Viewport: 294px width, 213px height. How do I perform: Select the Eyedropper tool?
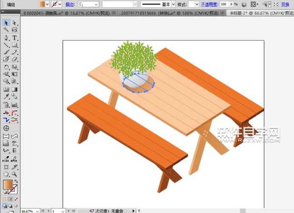[x=6, y=97]
